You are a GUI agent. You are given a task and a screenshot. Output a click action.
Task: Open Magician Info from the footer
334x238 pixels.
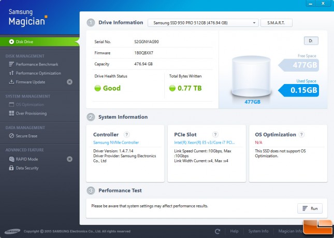pyautogui.click(x=290, y=231)
